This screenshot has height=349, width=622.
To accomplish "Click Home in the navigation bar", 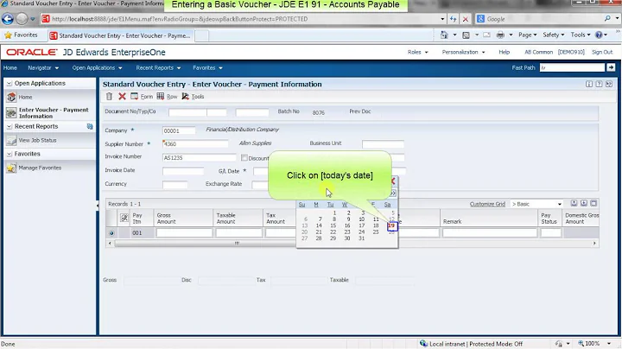I will click(10, 68).
